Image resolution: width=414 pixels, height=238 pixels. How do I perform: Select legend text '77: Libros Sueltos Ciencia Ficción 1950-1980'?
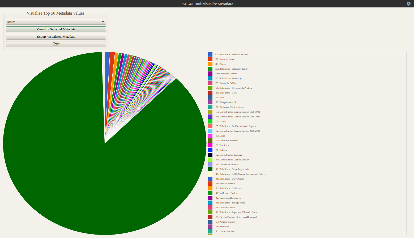(238, 112)
